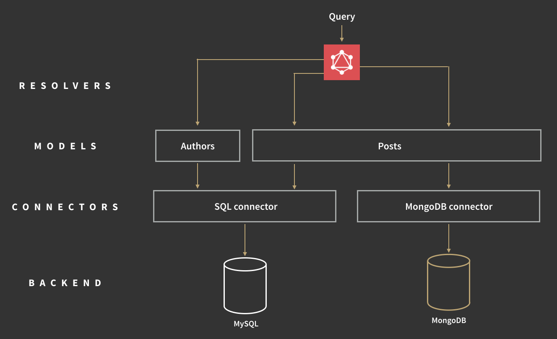This screenshot has height=339, width=557.
Task: Select the Authors model box
Action: coord(198,146)
